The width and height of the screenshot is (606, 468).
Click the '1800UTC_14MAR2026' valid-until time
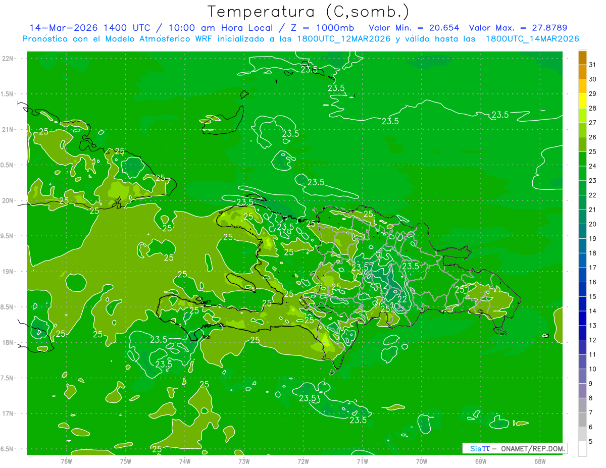click(532, 39)
